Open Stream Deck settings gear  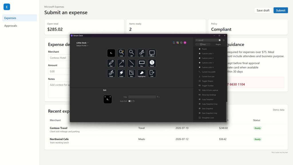click(x=181, y=43)
